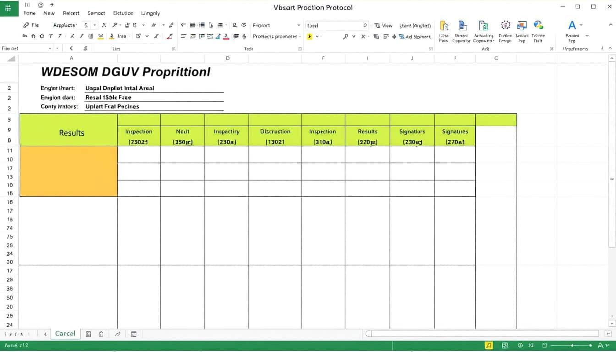Switch to the Eictutior ribbon tab
616x352 pixels.
click(x=123, y=13)
